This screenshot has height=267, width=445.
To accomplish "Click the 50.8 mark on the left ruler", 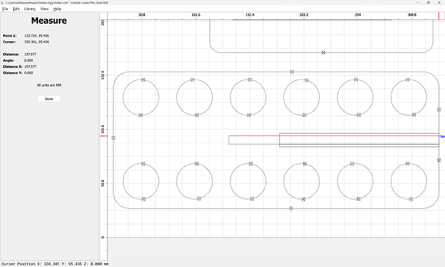I will click(103, 183).
